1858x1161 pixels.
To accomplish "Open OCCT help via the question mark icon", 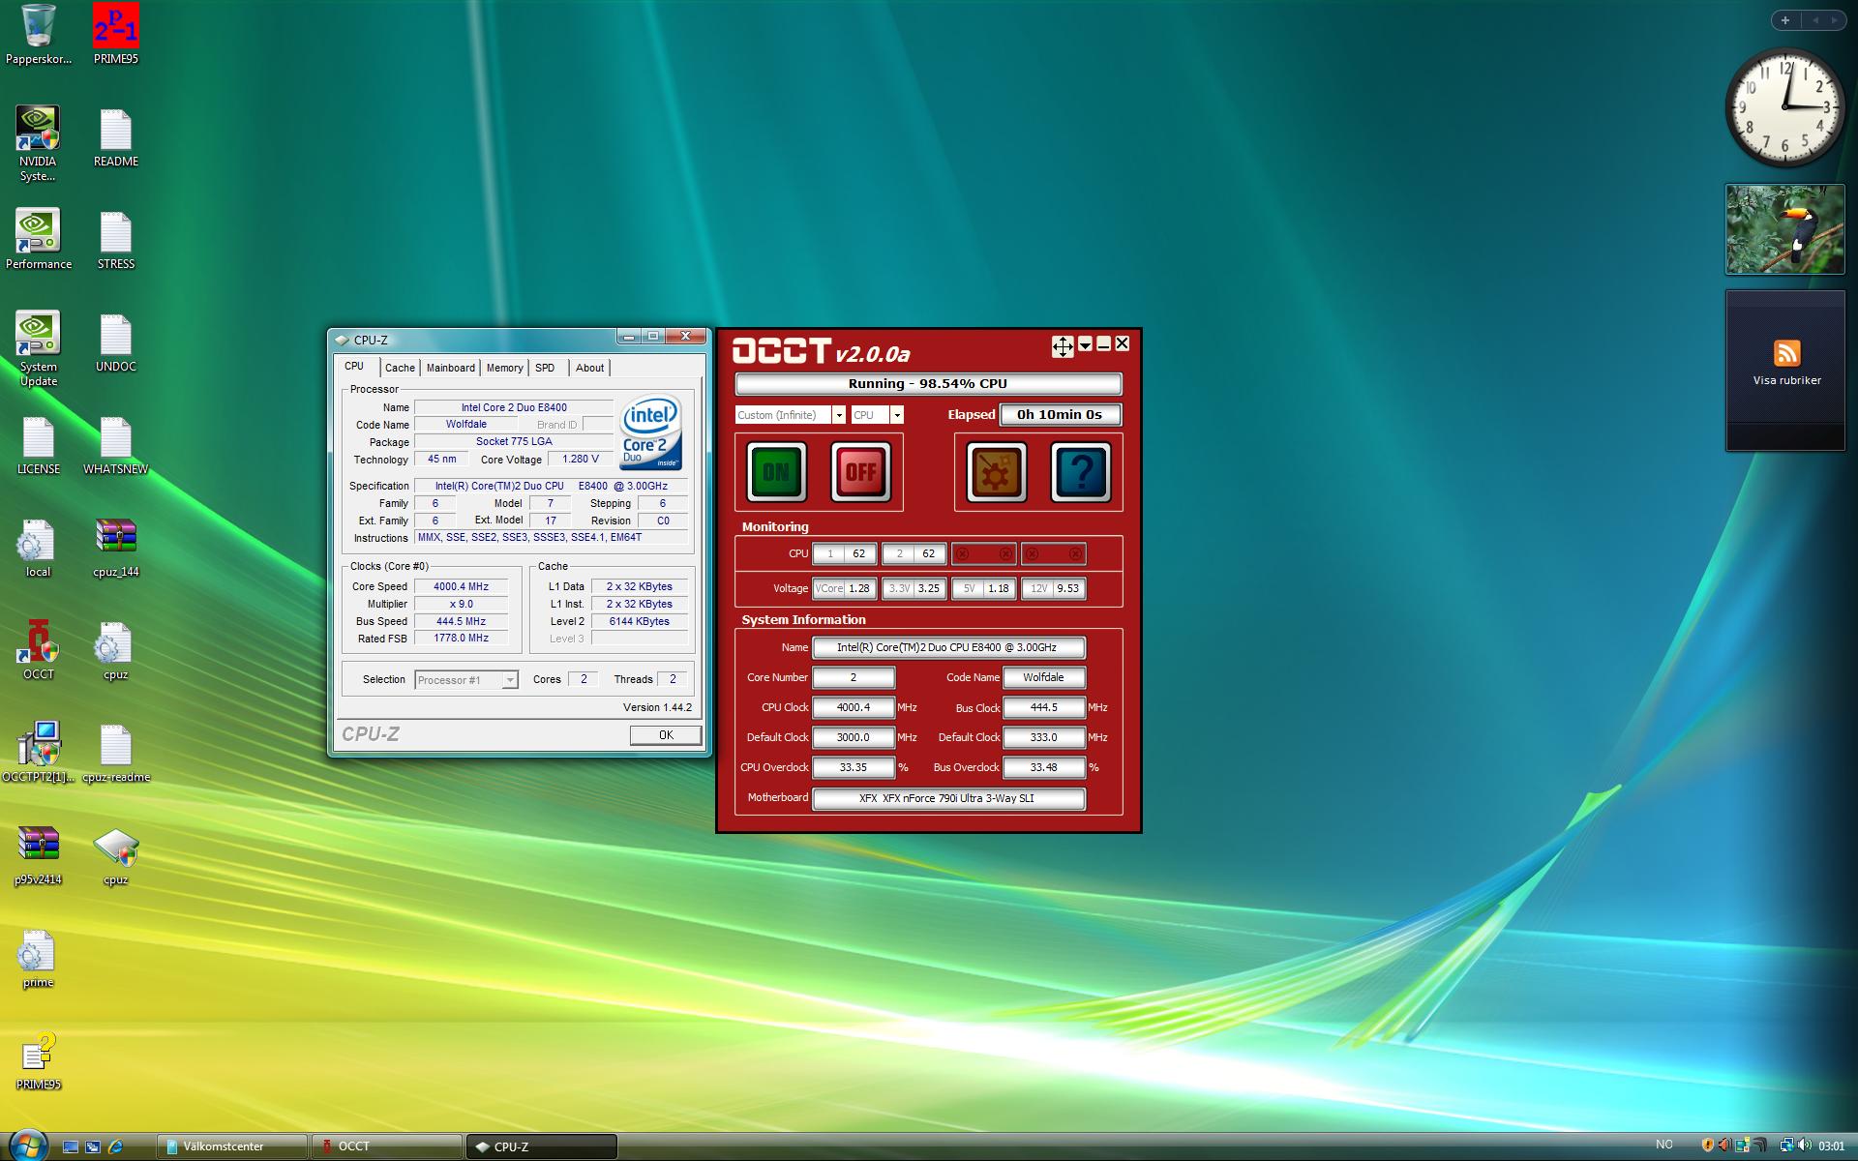I will 1081,472.
